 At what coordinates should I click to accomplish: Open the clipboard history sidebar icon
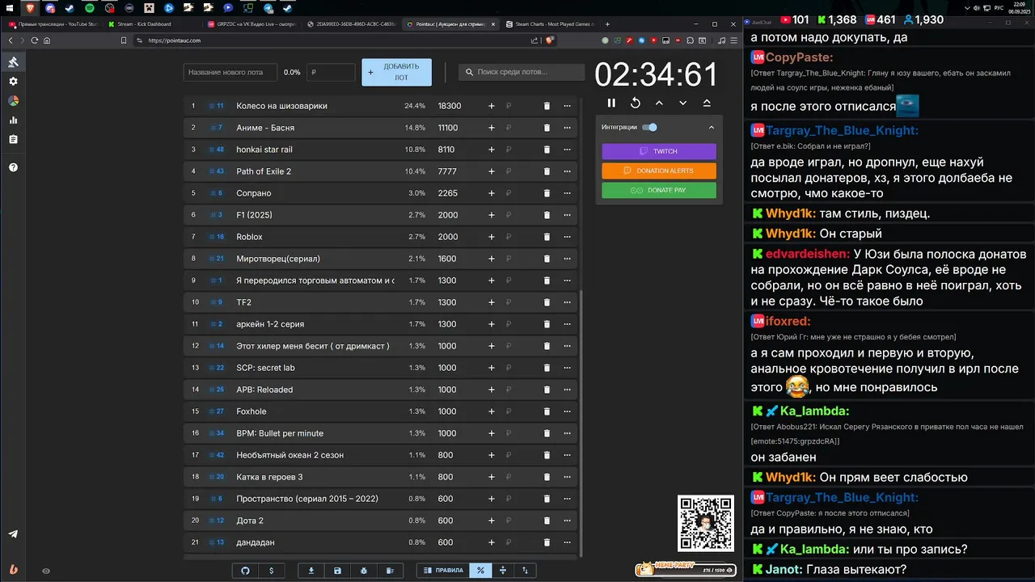[x=13, y=140]
